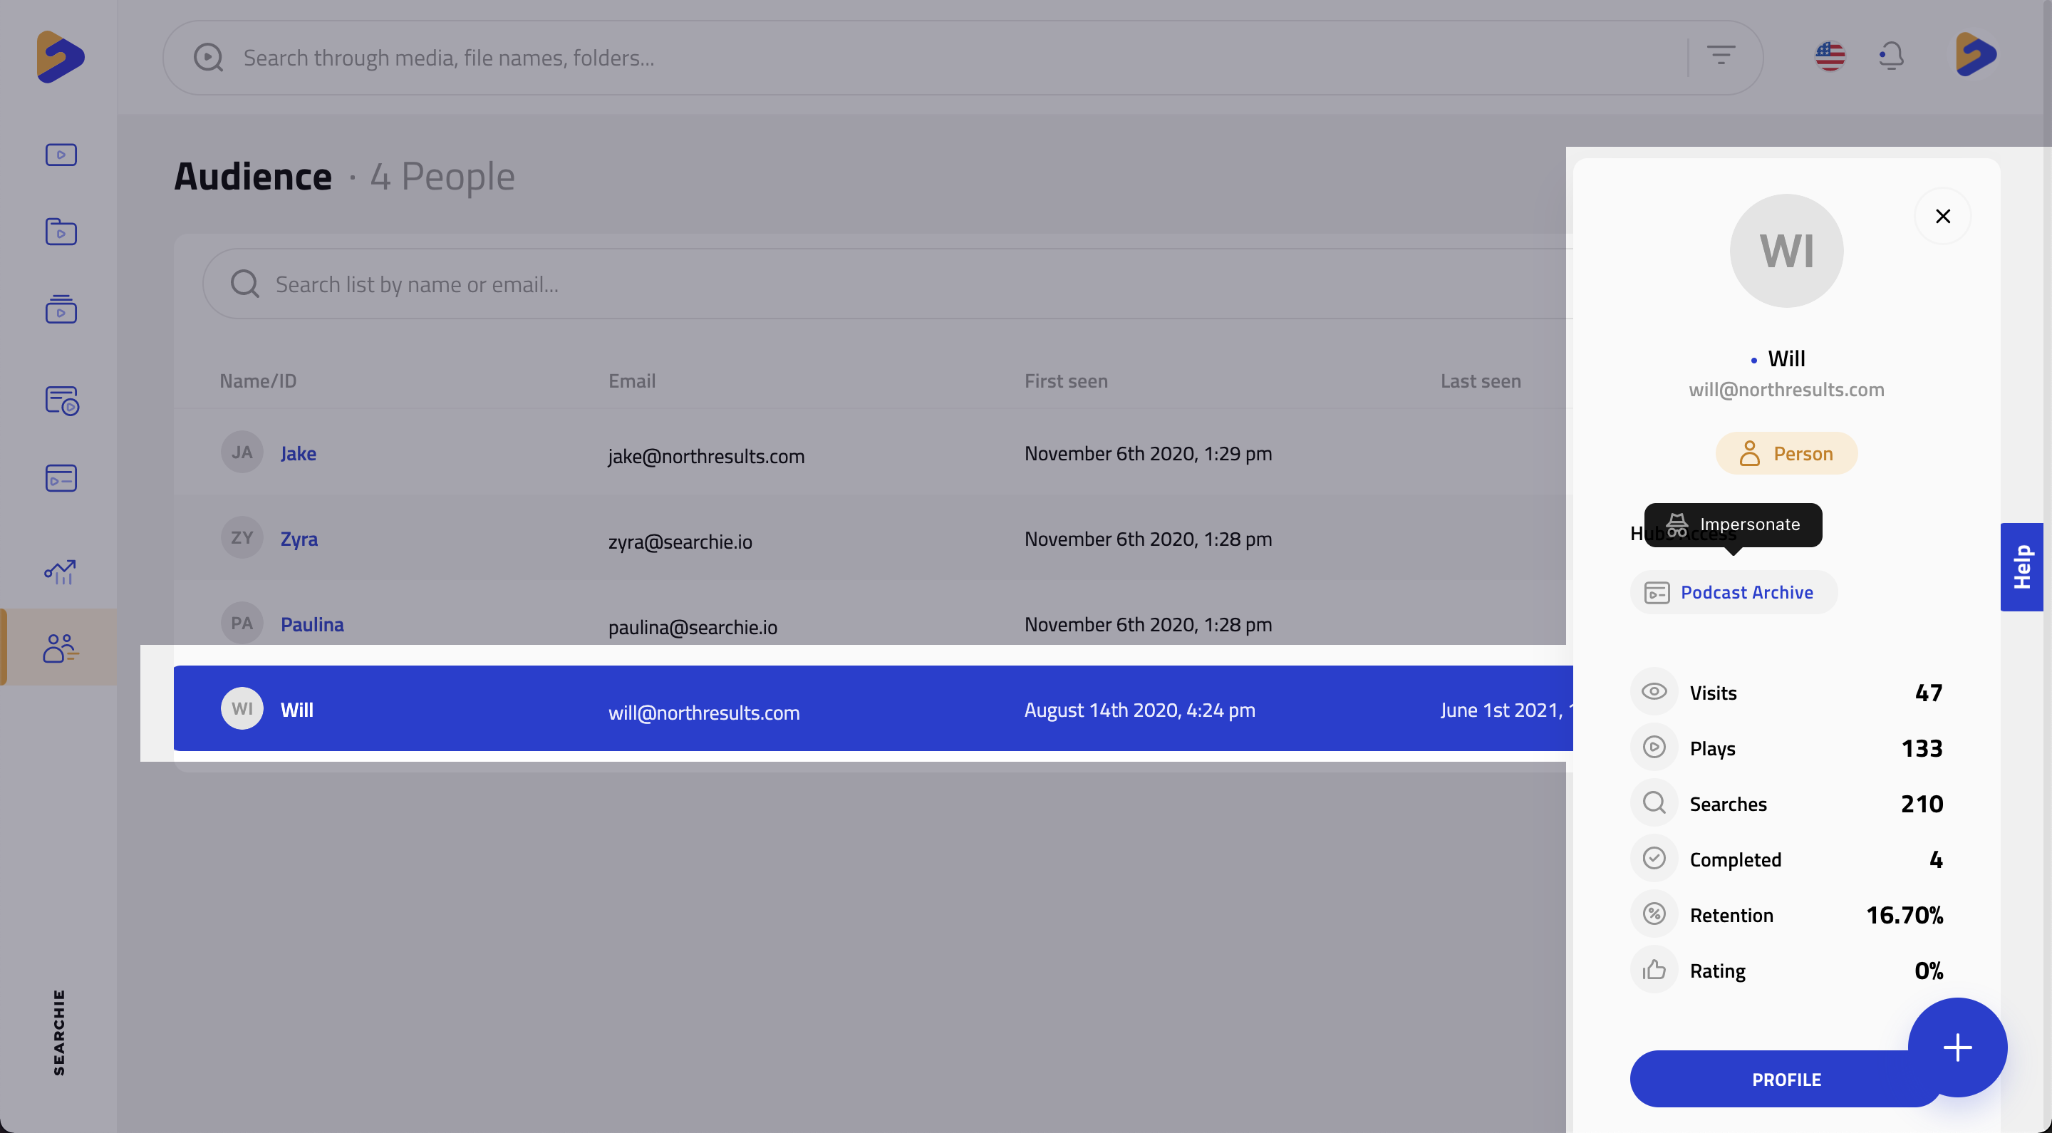The image size is (2052, 1133).
Task: Open the Podcast Archive hub link
Action: coord(1734,592)
